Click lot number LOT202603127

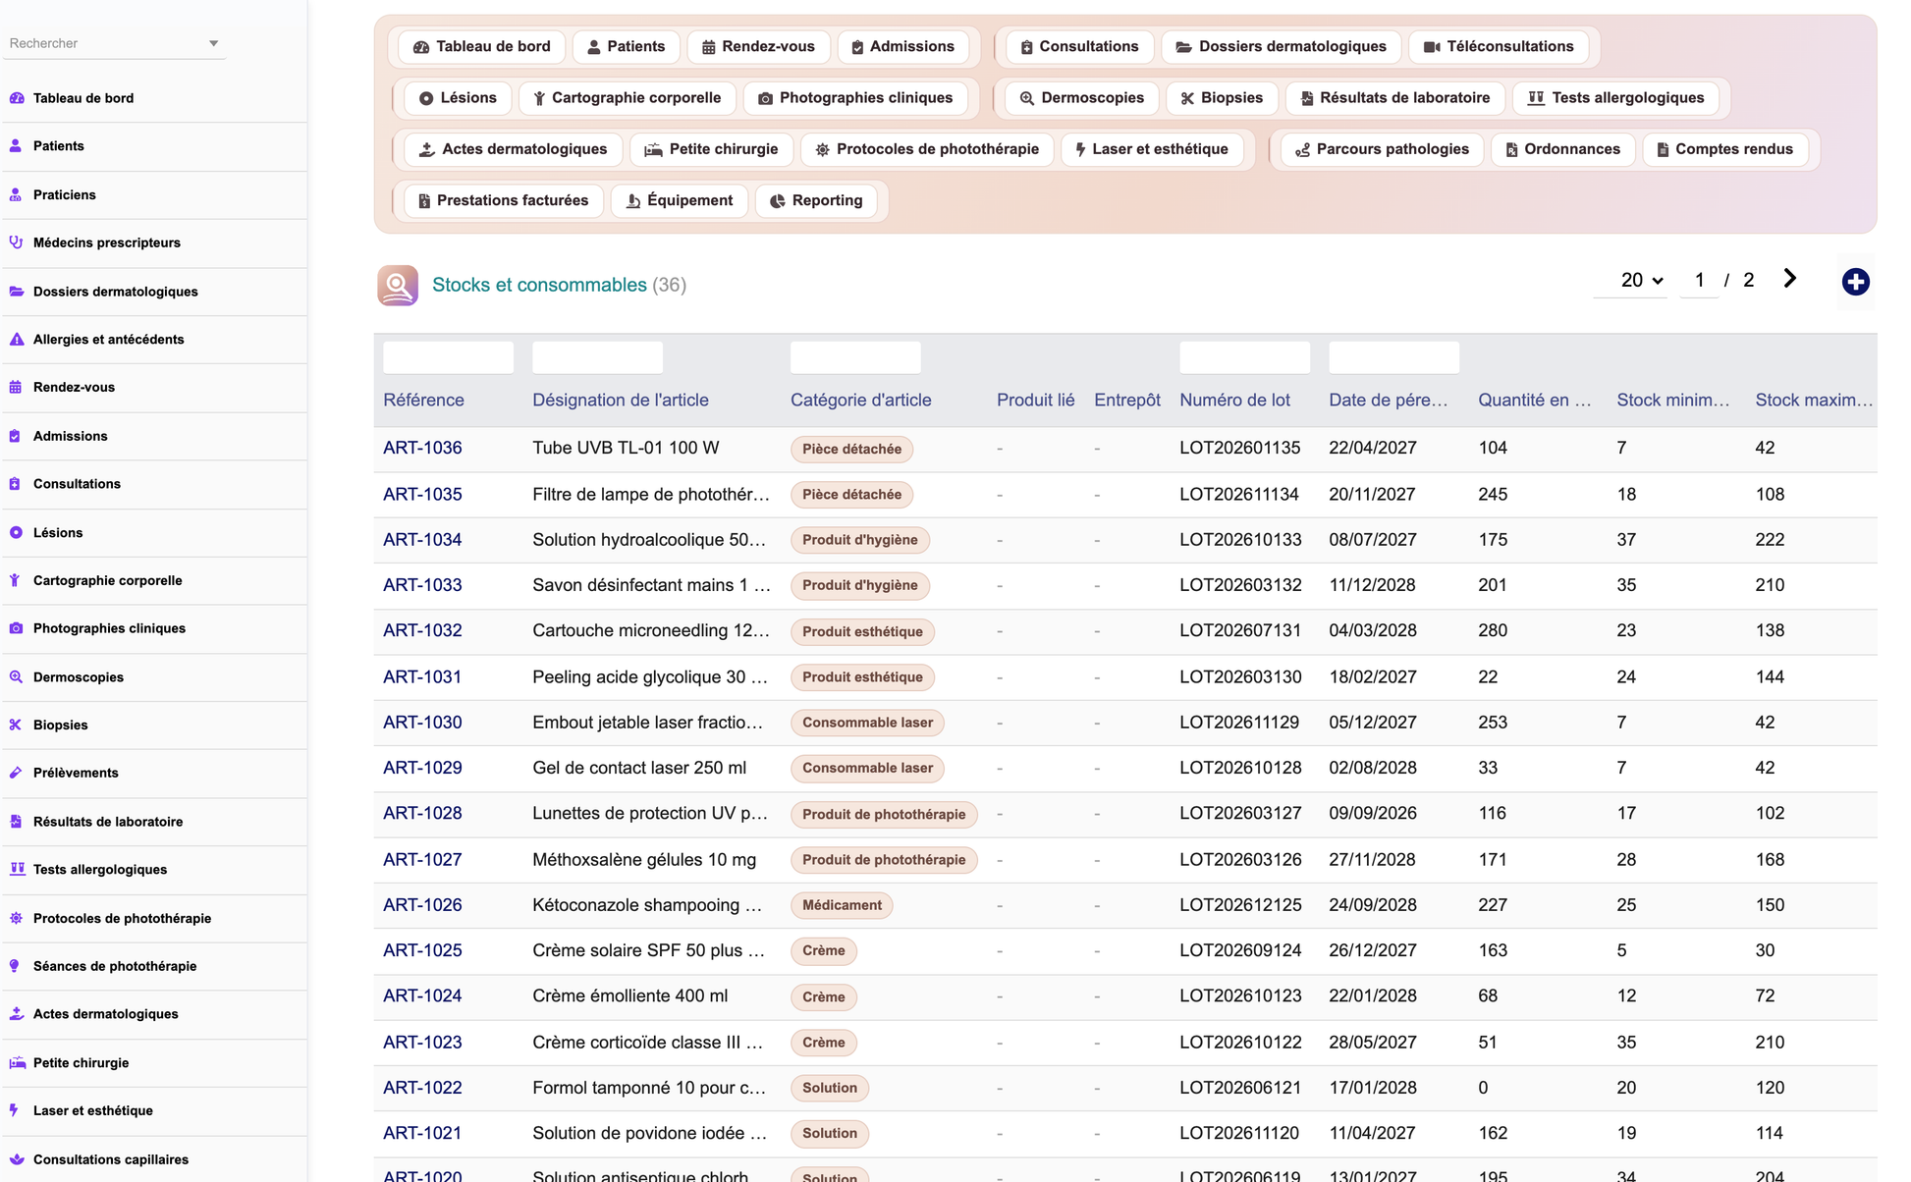pyautogui.click(x=1240, y=813)
